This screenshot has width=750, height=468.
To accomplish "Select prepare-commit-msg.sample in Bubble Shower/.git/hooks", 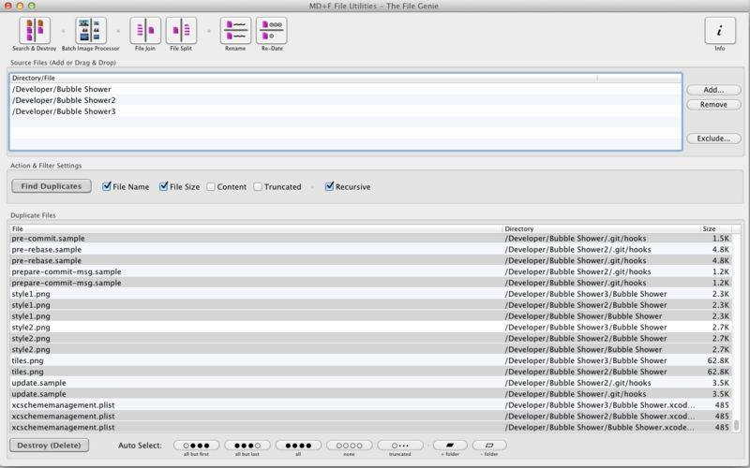I will pyautogui.click(x=371, y=283).
